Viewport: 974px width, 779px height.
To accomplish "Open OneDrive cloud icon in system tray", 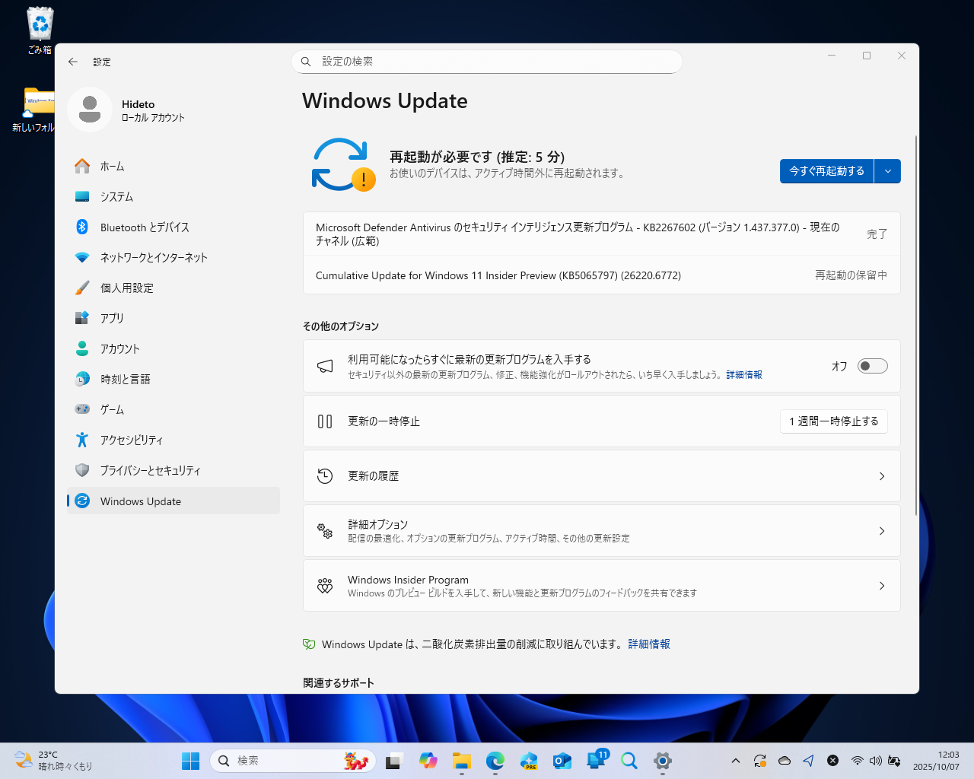I will (785, 760).
